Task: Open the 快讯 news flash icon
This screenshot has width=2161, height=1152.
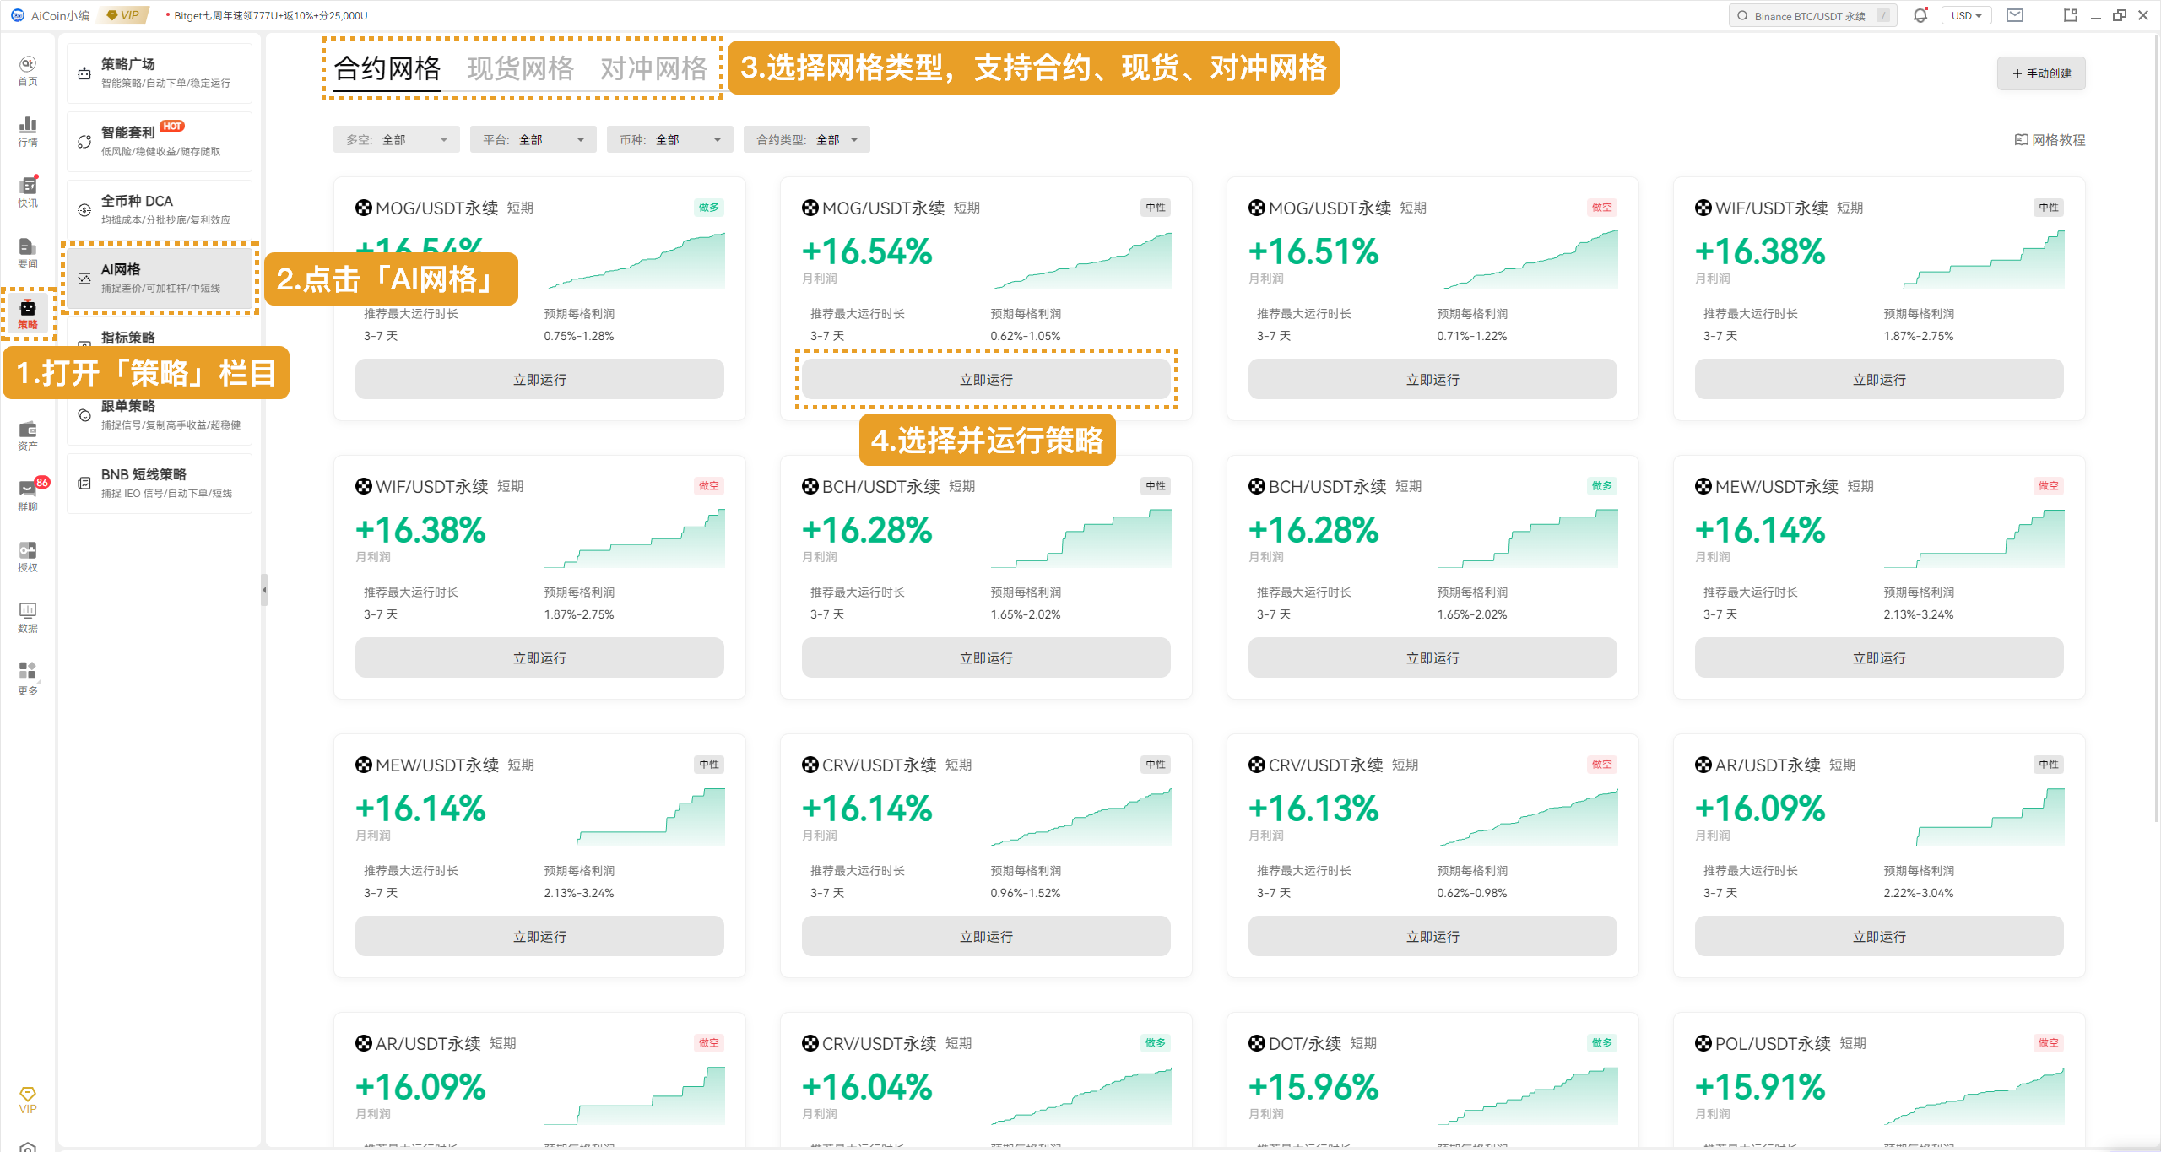Action: click(28, 192)
